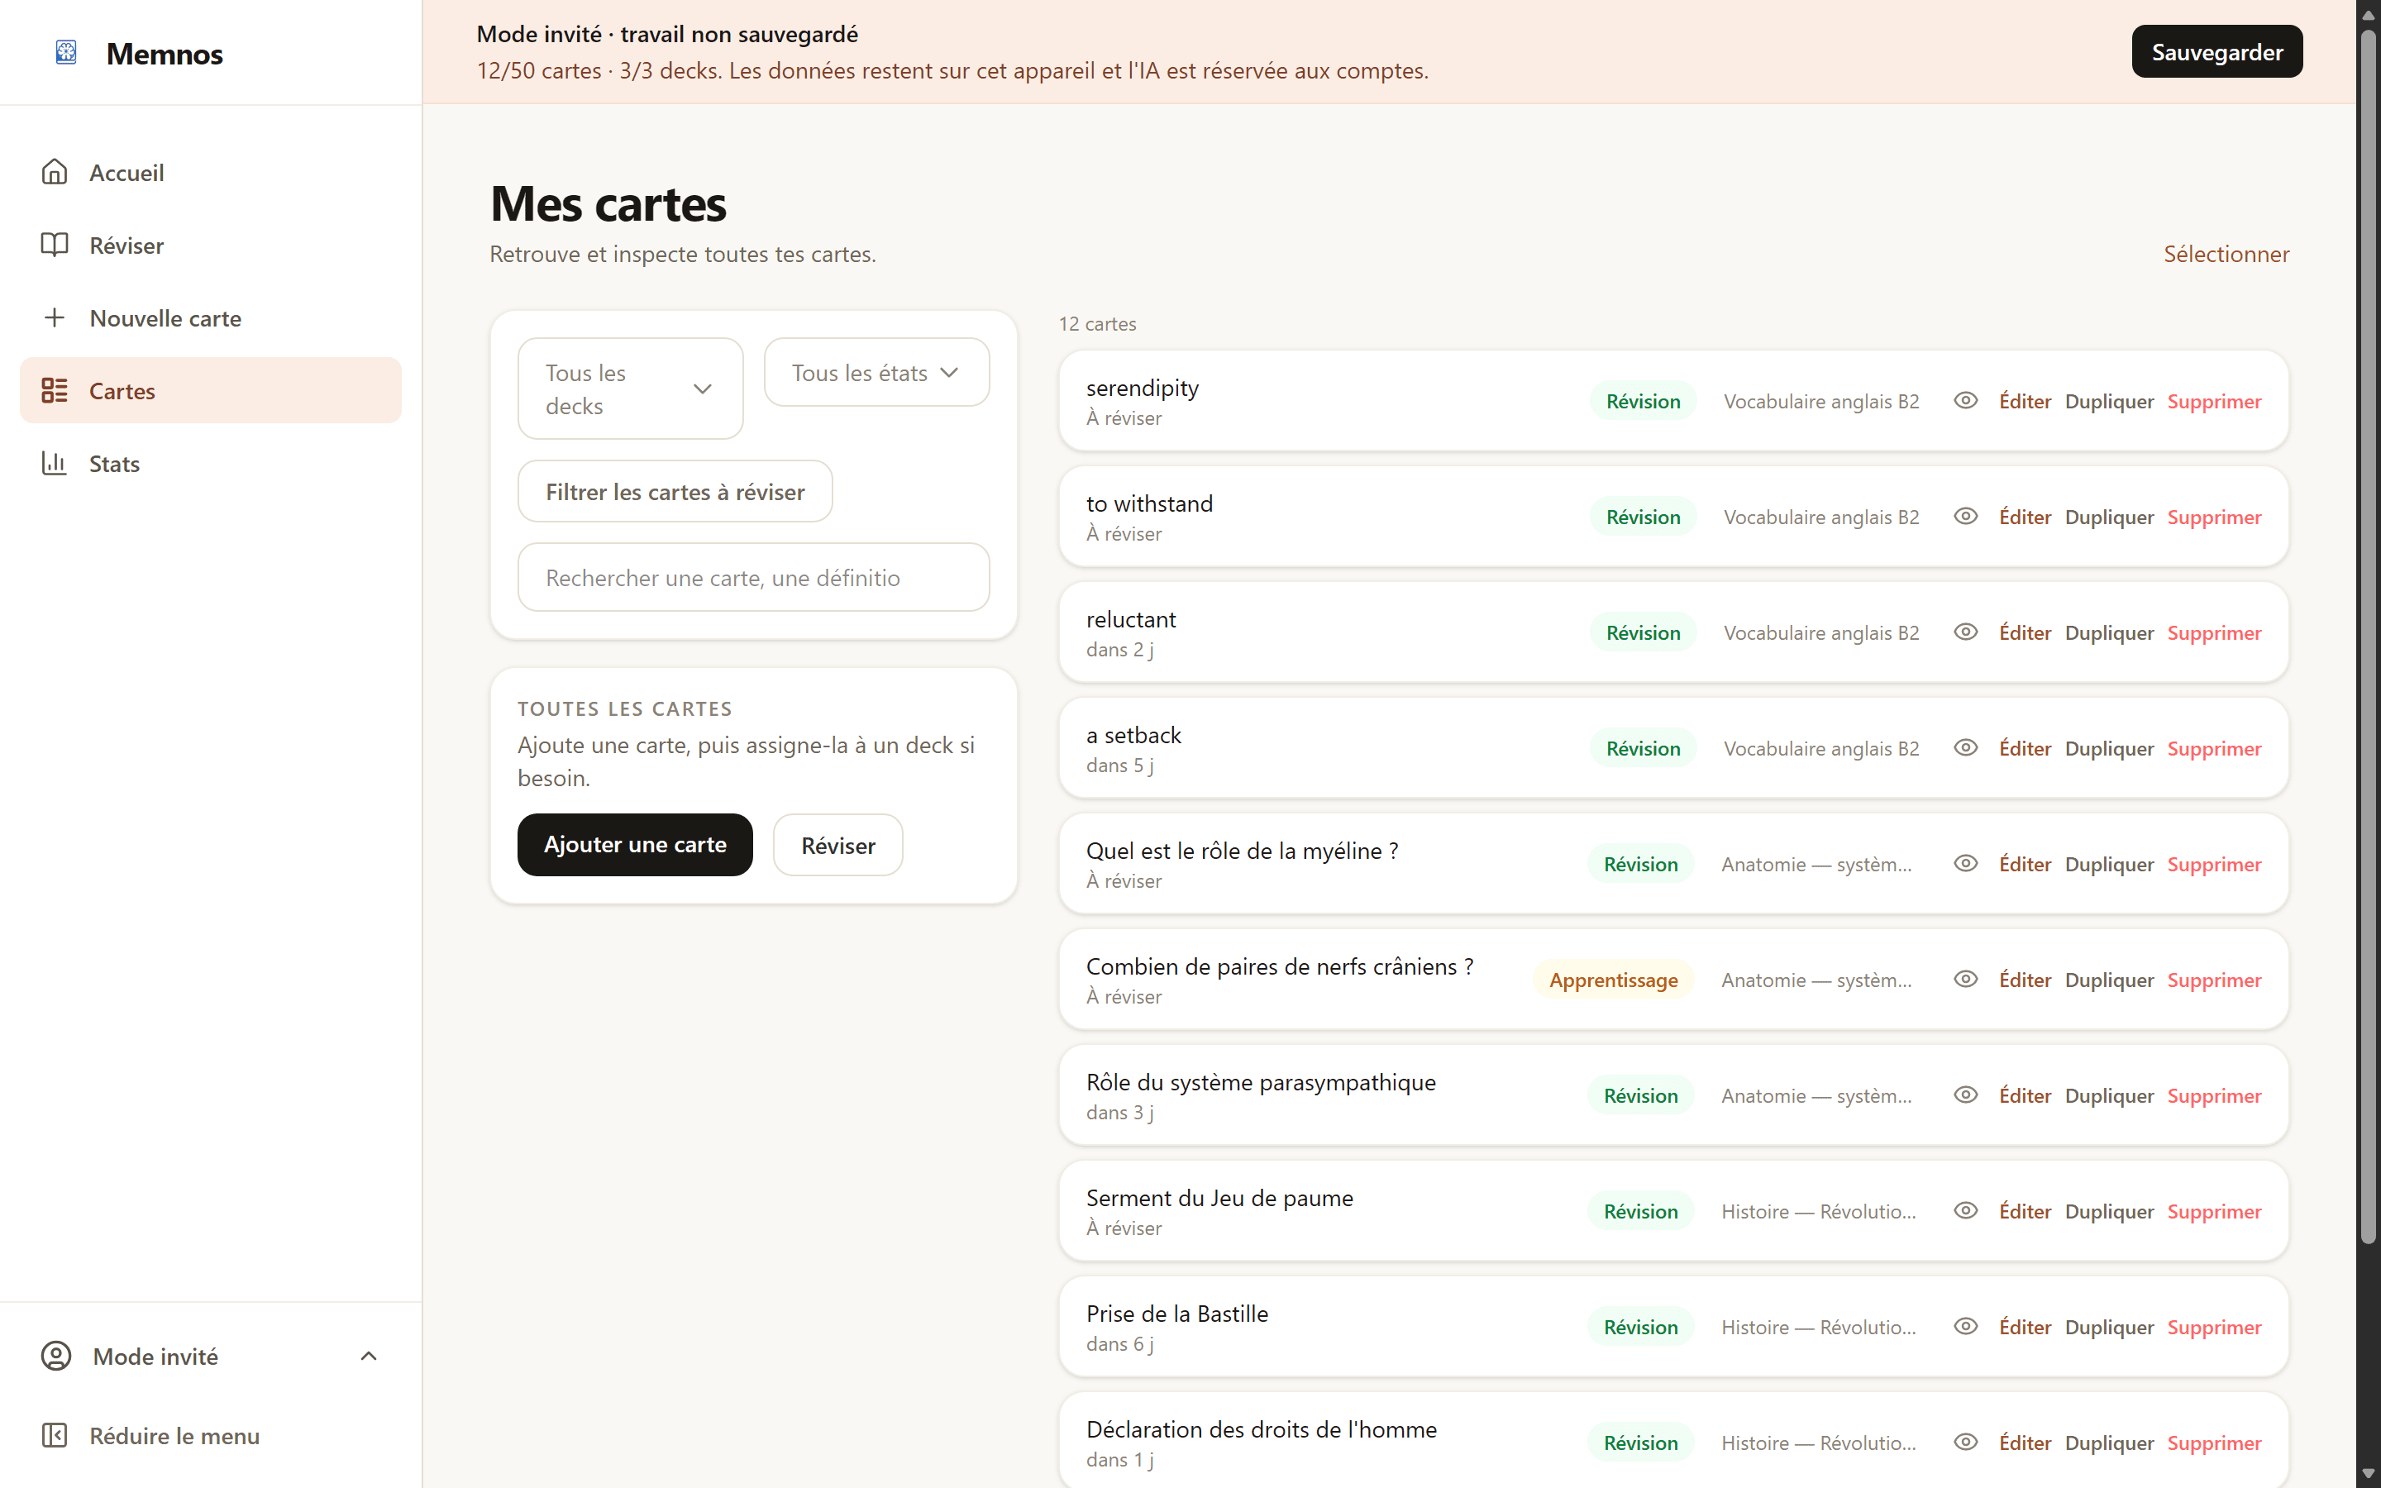Click the panel icon beside Réduire le menu

tap(54, 1436)
